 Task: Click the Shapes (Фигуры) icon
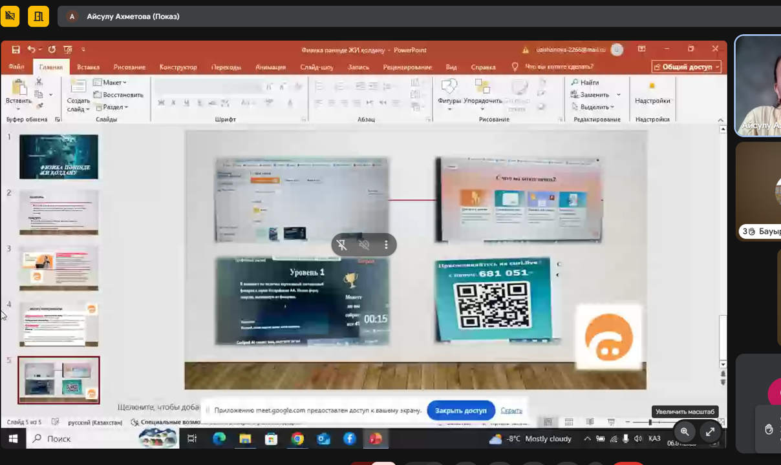tap(449, 87)
